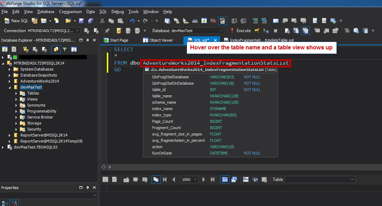Click the green debug play icon
Image resolution: width=382 pixels, height=206 pixels.
(266, 31)
